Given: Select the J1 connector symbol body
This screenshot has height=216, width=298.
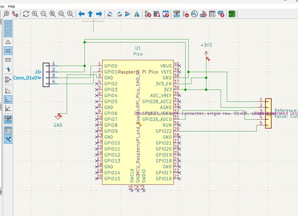Looking at the screenshot, I should coord(46,75).
